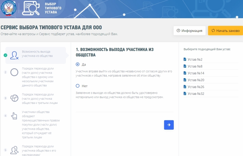The image size is (243, 156).
Task: Click the label Выберите подходящий Вам устав:
Action: coord(207,49)
